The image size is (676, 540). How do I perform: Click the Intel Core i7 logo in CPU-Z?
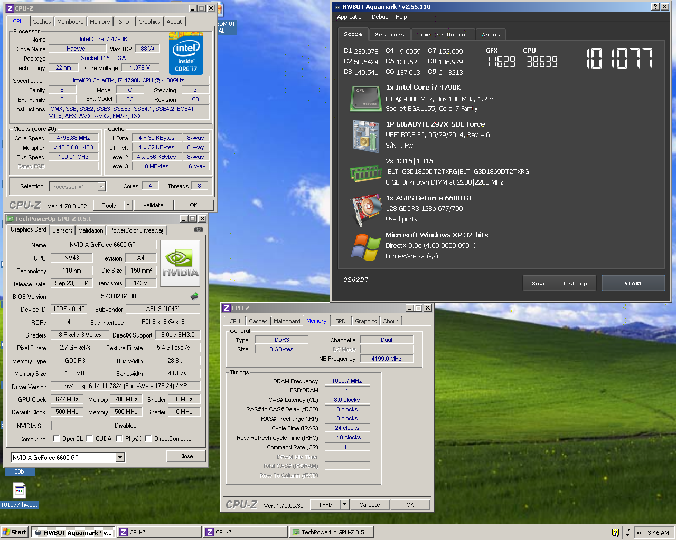click(x=186, y=54)
